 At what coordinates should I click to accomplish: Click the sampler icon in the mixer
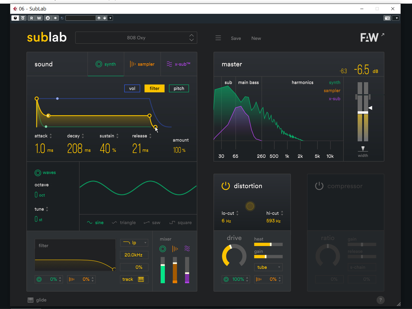click(x=175, y=249)
